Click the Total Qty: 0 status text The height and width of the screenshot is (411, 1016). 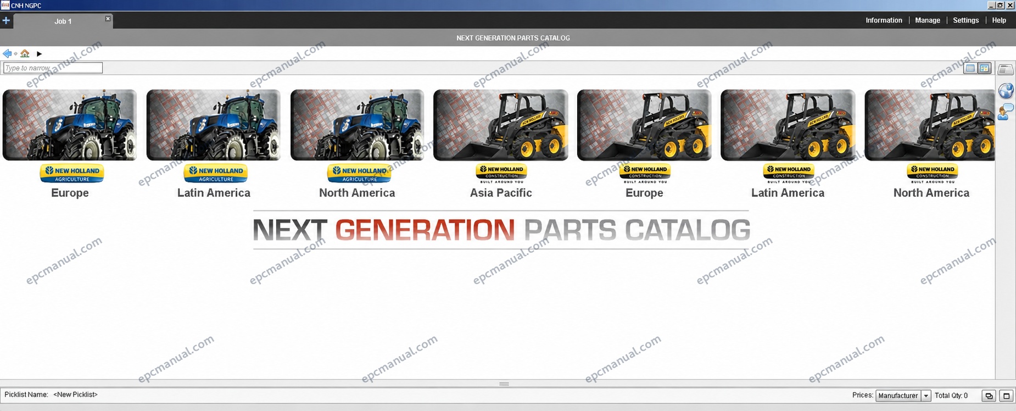(951, 396)
